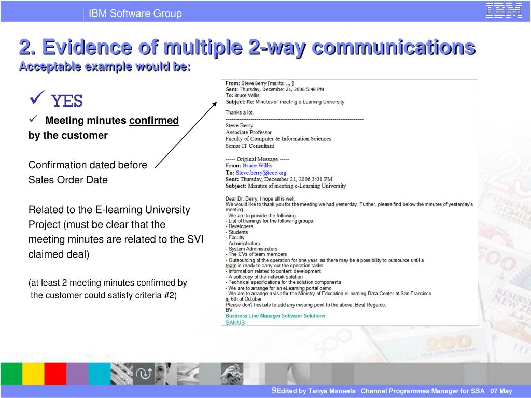Click the SANUS text in email signature
The height and width of the screenshot is (398, 531).
pos(235,322)
